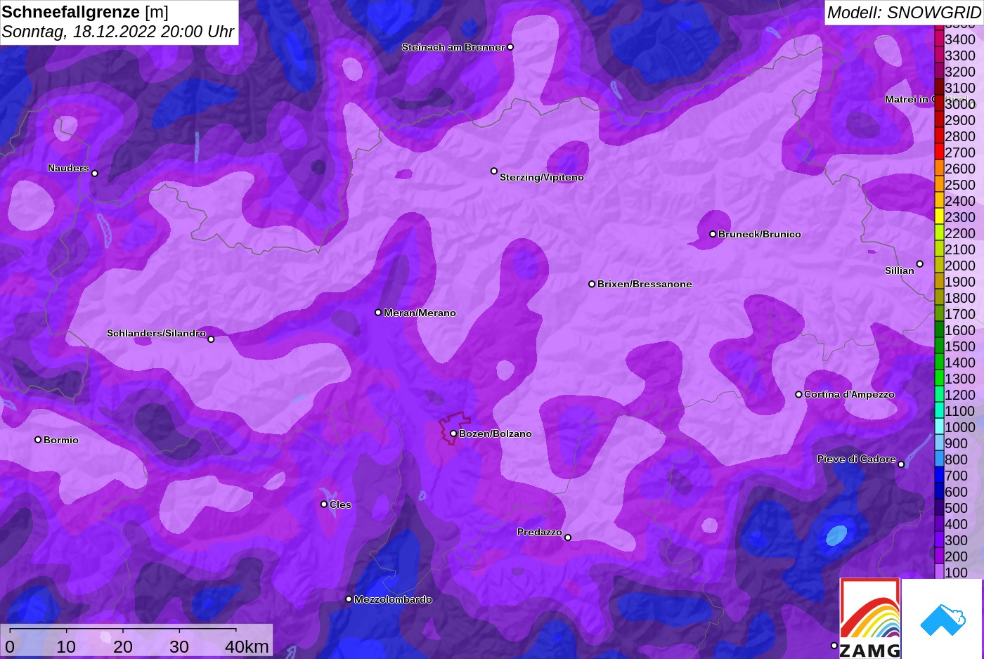
Task: Select the Mezzolombardo location dot
Action: pyautogui.click(x=349, y=599)
